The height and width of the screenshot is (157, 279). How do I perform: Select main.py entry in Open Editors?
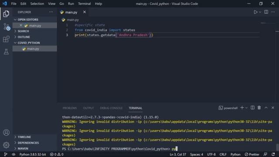[x=35, y=25]
